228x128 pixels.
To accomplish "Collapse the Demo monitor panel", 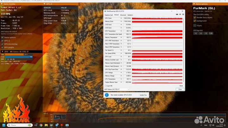I will click(2, 4).
